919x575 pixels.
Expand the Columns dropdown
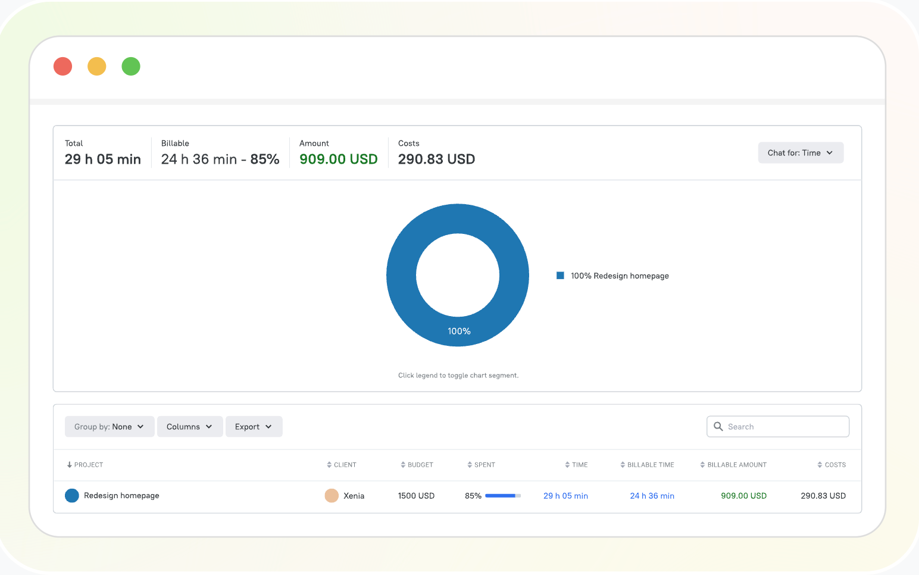click(190, 427)
